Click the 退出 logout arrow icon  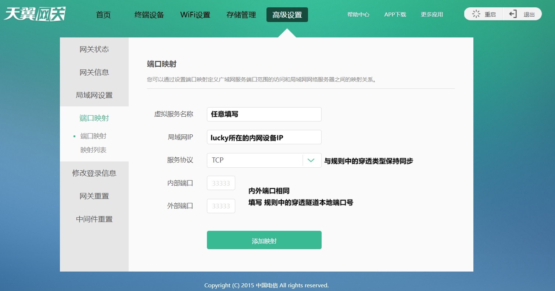click(x=513, y=14)
